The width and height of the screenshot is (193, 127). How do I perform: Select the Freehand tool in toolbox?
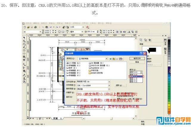pos(24,47)
